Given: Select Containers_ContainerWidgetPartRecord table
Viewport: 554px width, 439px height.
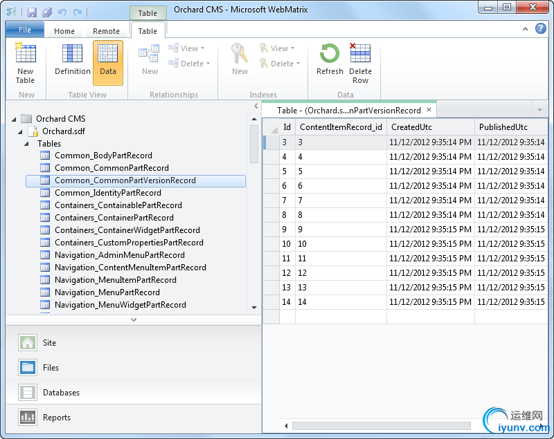Looking at the screenshot, I should 127,230.
